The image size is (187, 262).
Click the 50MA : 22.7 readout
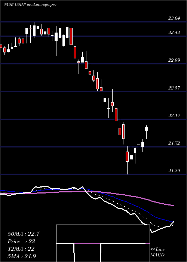pyautogui.click(x=24, y=234)
